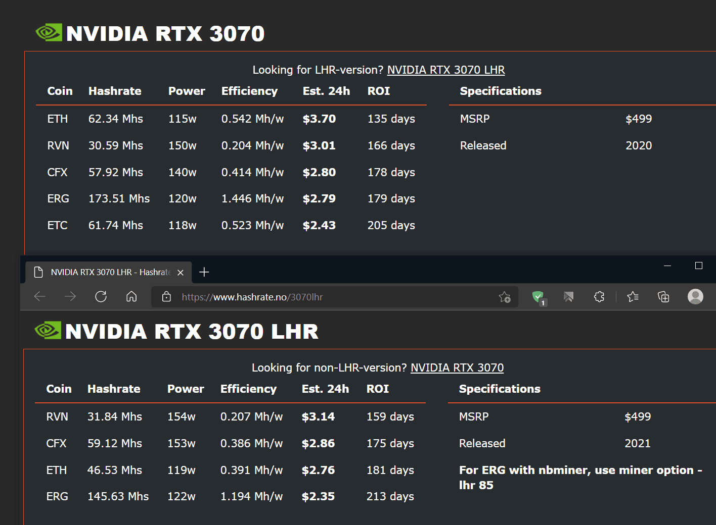
Task: Click the 213 days ROI value
Action: (390, 496)
